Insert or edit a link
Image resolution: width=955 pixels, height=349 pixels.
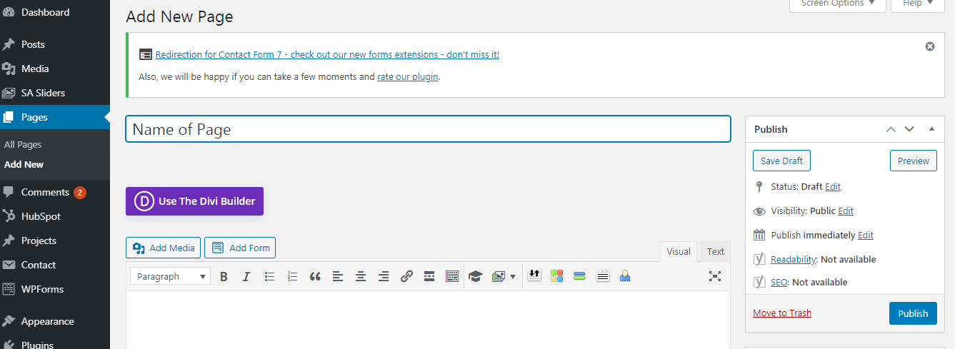(406, 277)
